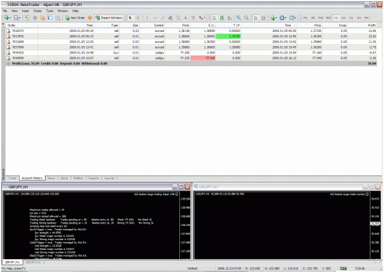Select the M1 timeframe button
The width and height of the screenshot is (384, 272).
coord(305,18)
